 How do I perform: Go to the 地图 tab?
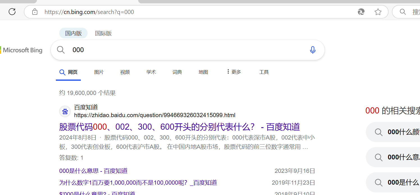pyautogui.click(x=203, y=72)
